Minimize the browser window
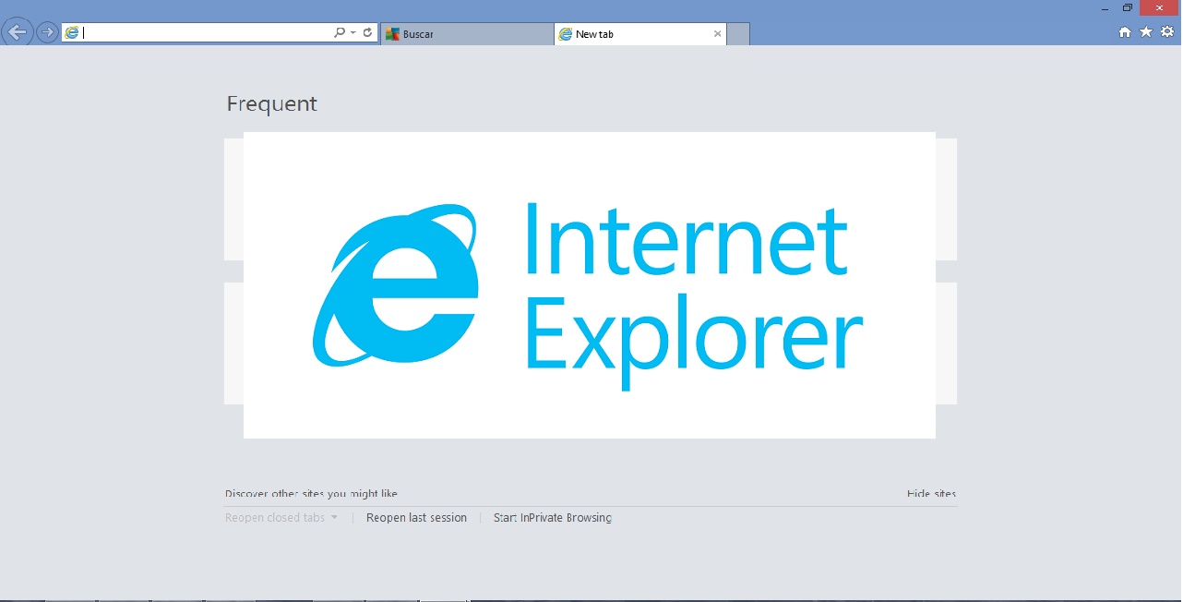Image resolution: width=1183 pixels, height=602 pixels. click(x=1105, y=8)
